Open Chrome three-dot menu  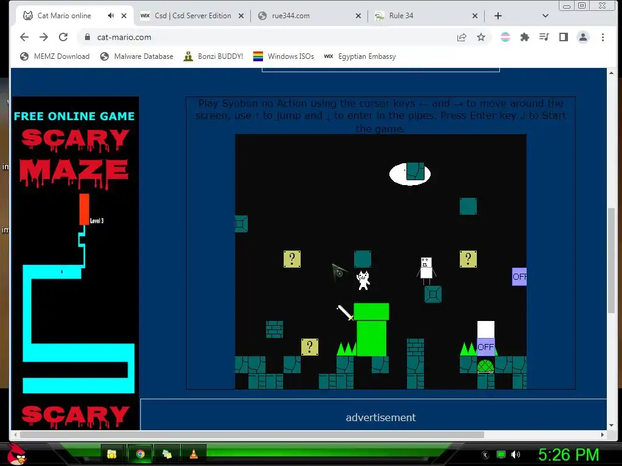[603, 37]
